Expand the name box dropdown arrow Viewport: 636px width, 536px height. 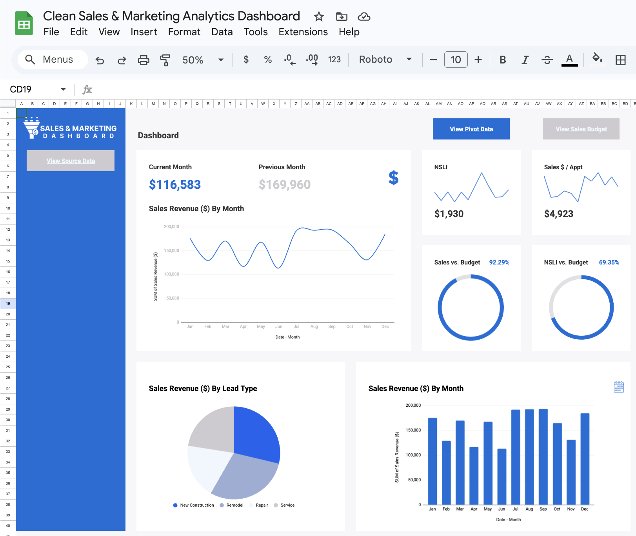pos(63,89)
